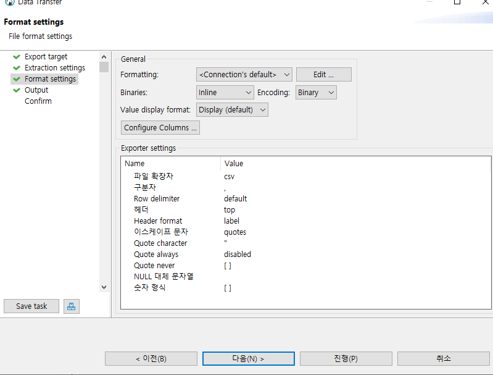Select the Header format setting row
Viewport: 493px width, 375px height.
(x=305, y=221)
